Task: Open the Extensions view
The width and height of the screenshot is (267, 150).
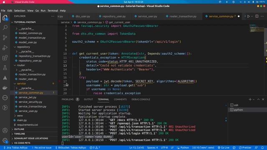Action: (x=5, y=57)
